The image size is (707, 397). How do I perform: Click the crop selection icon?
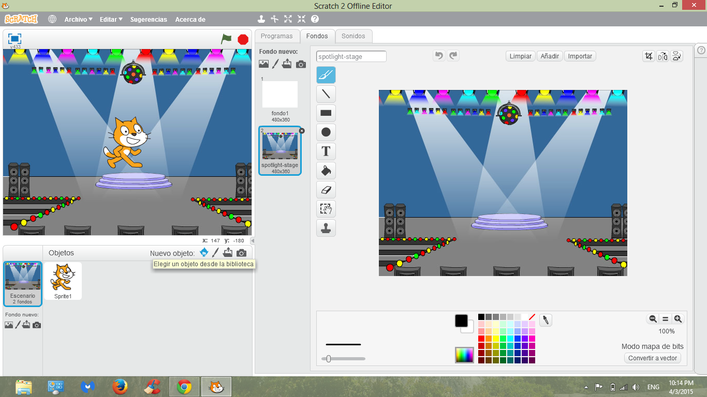coord(649,56)
